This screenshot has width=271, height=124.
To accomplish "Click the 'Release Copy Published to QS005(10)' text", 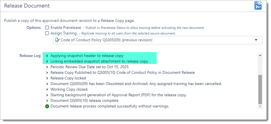I will (122, 73).
